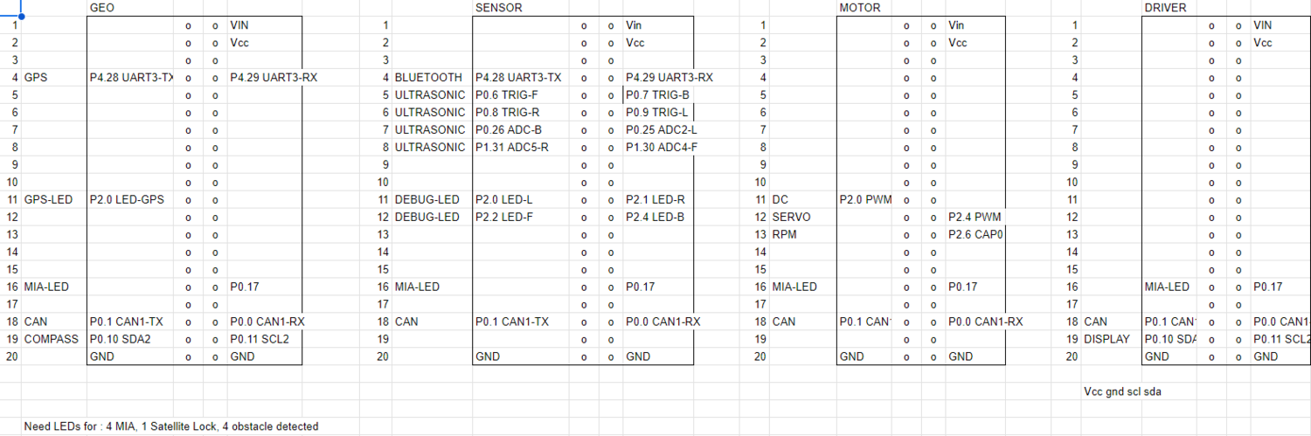1311x436 pixels.
Task: Click the P1.31 ADC5-R cell
Action: click(x=521, y=148)
